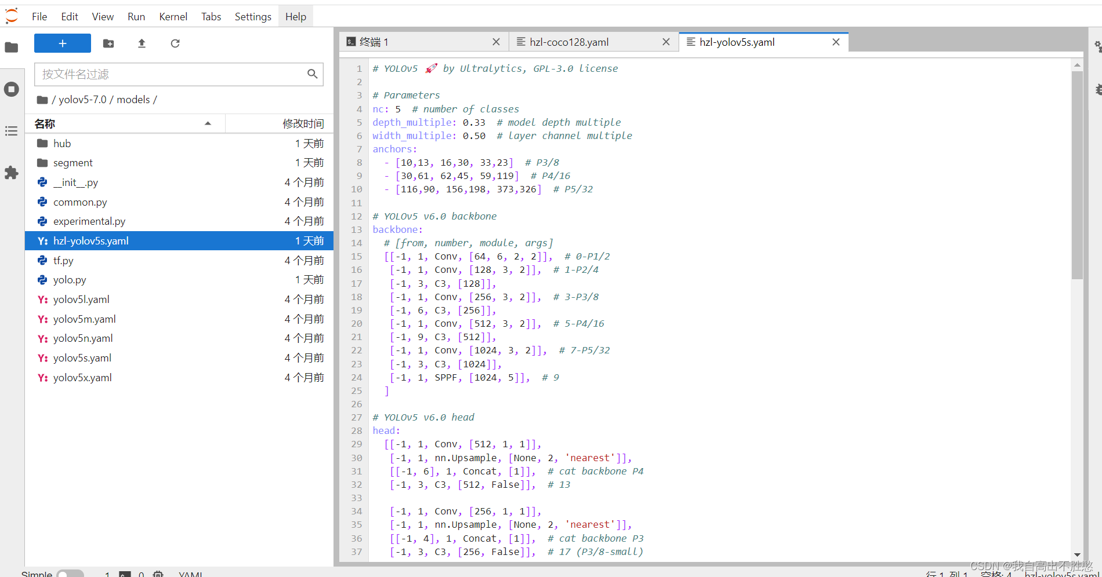This screenshot has width=1102, height=577.
Task: Select the yolo.py file
Action: coord(179,280)
